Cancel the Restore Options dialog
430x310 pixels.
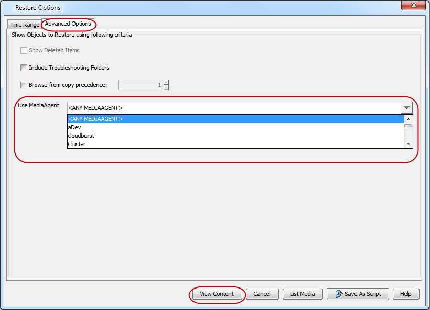click(x=262, y=294)
